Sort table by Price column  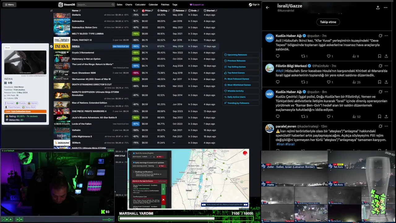148,11
